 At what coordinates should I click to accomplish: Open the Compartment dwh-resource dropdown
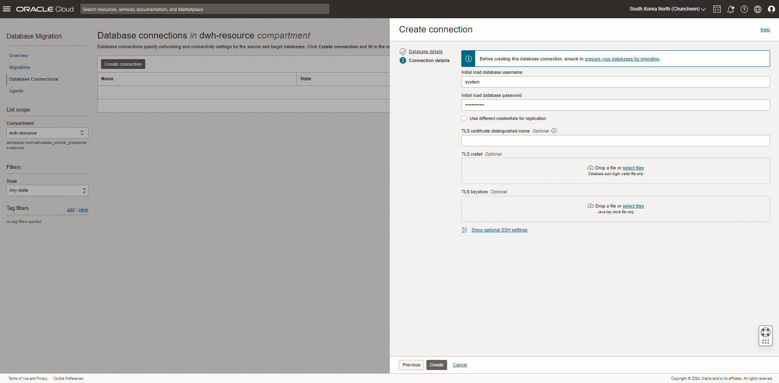(47, 133)
